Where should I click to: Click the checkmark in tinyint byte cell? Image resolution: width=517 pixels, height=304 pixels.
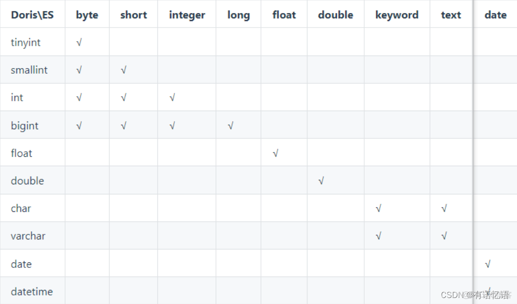coord(79,43)
